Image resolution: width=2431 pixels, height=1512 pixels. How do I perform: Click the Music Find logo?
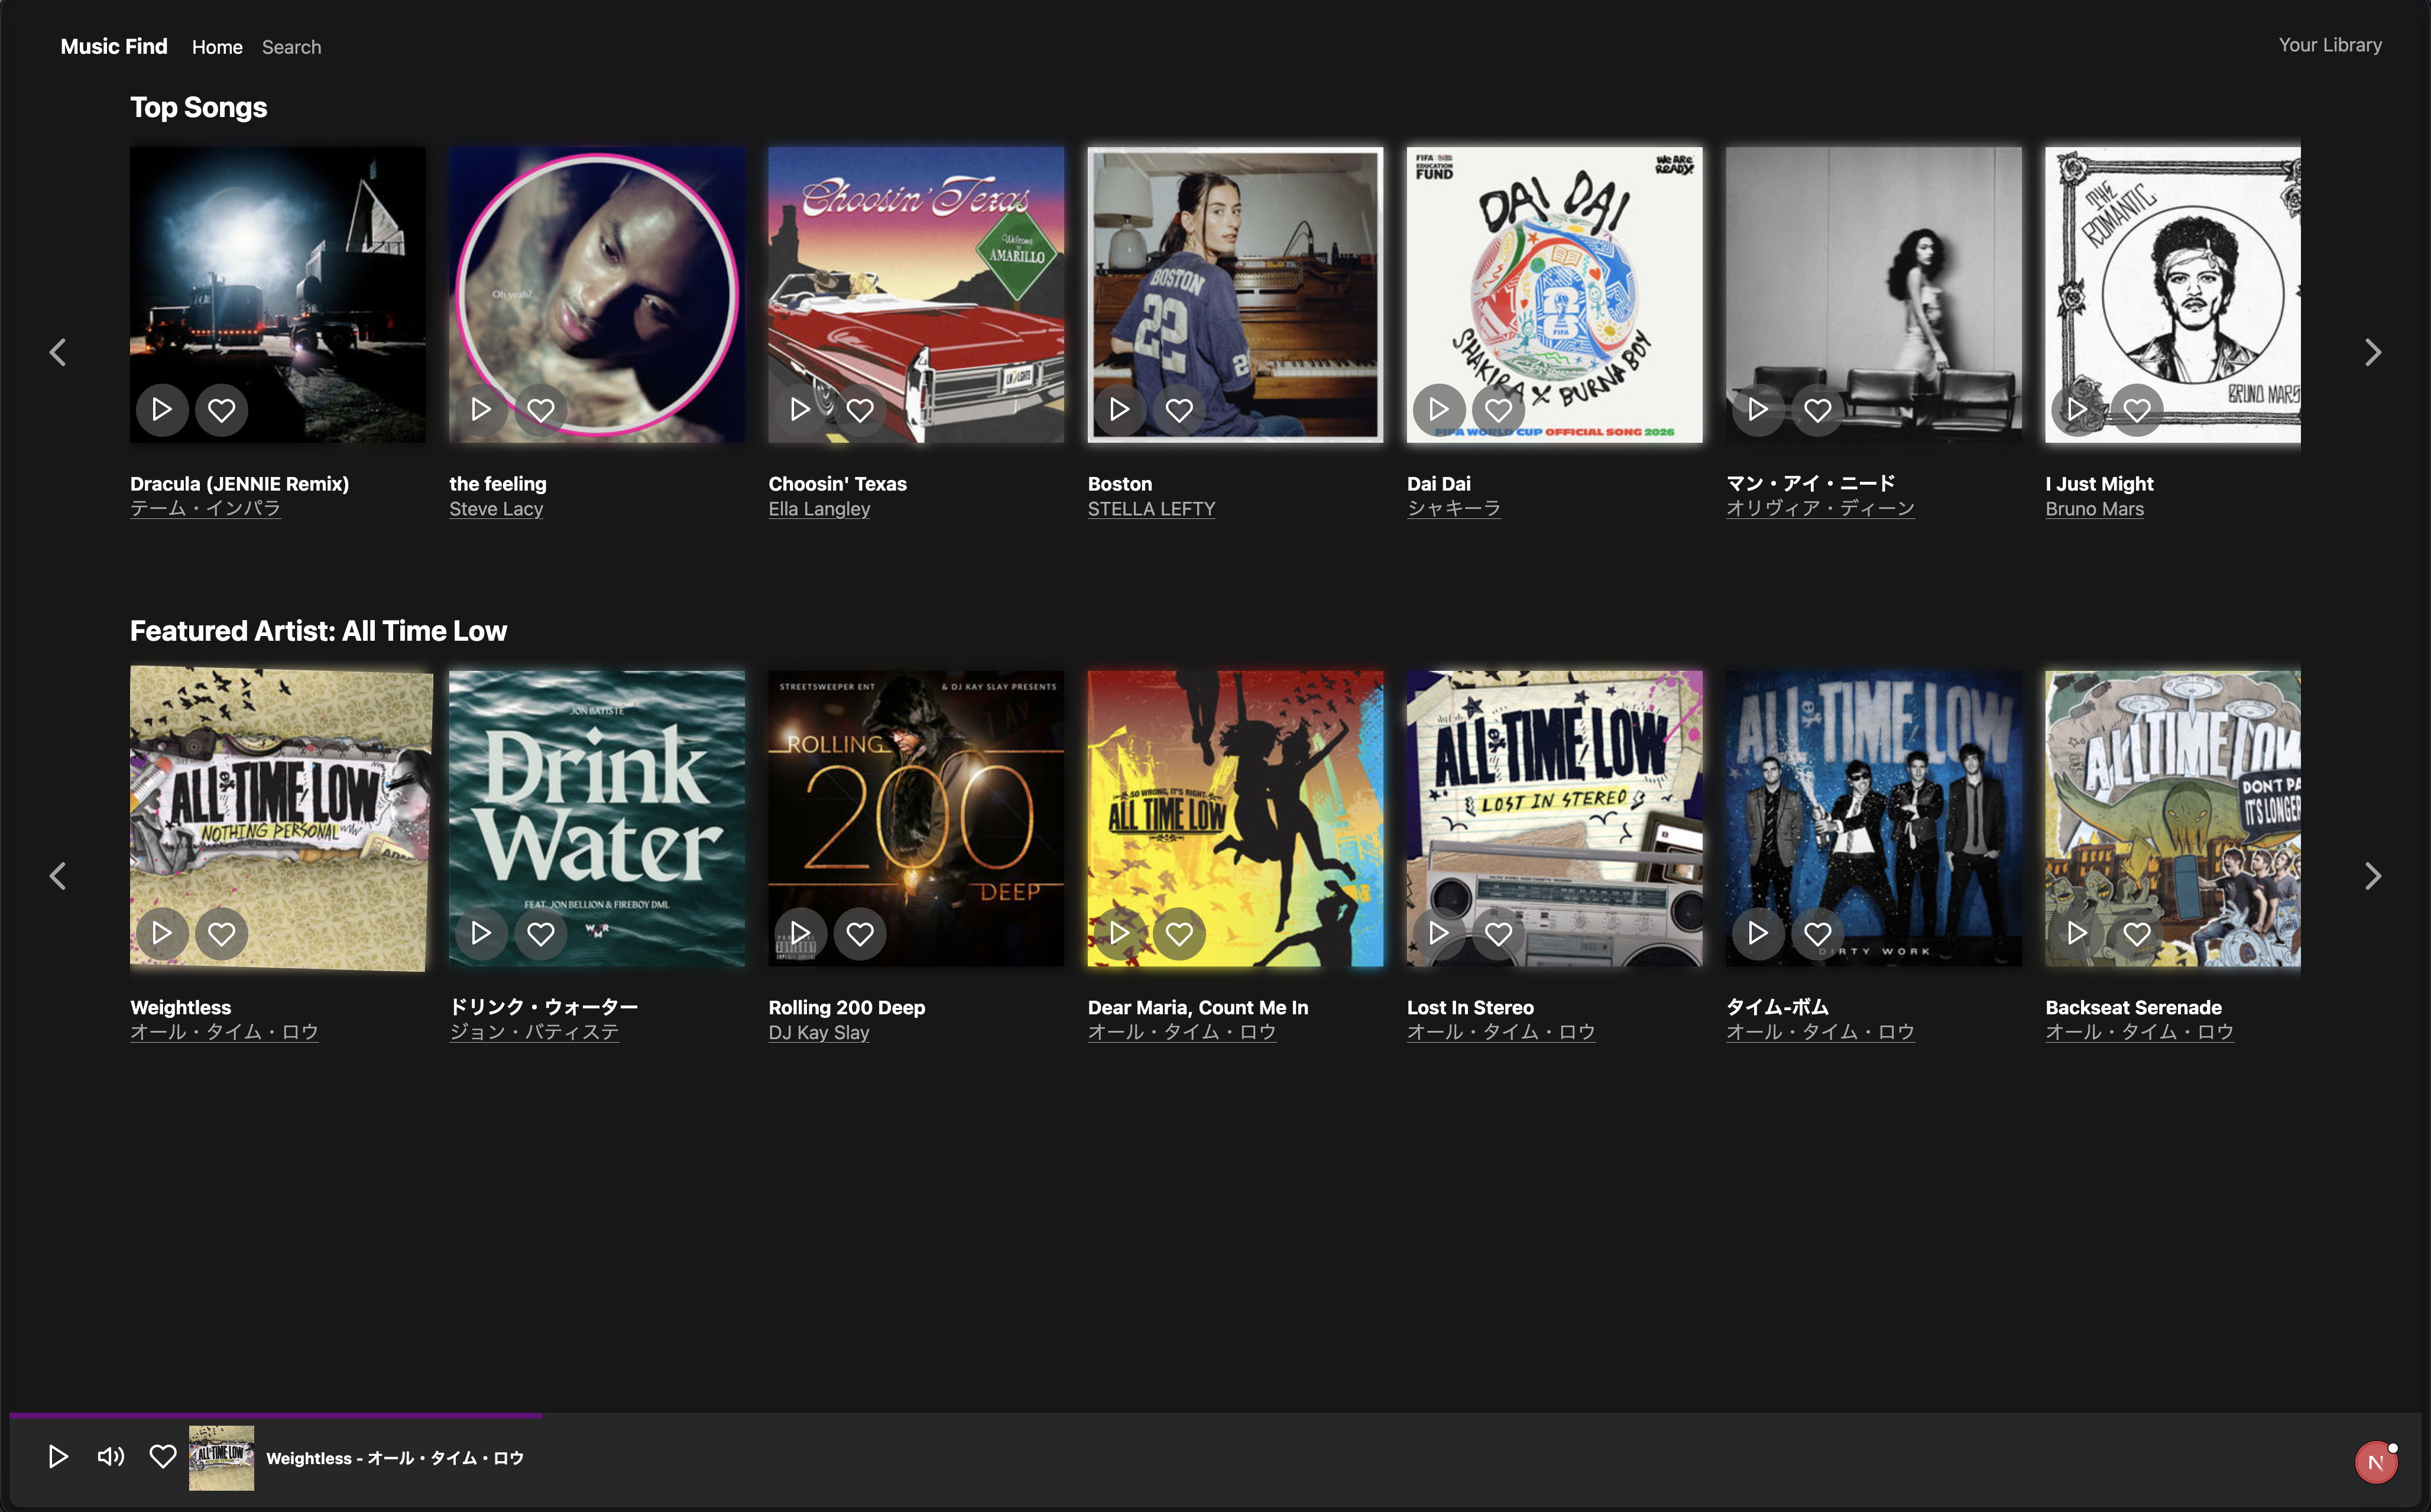114,46
